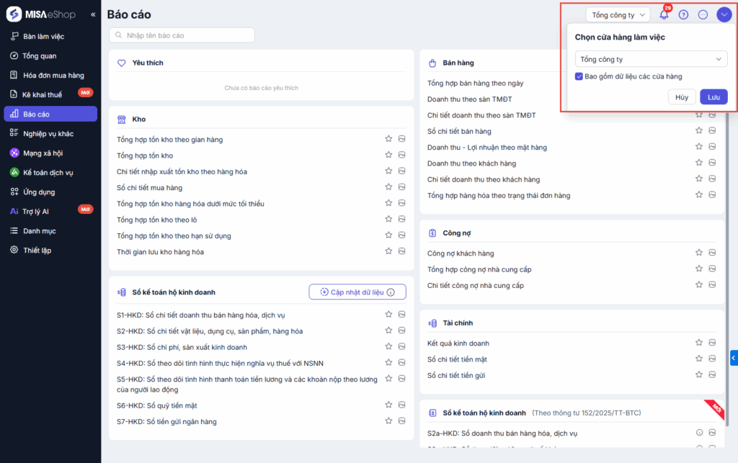Star the Công nợ khách hàng report
Screen dimensions: 738x463
pos(698,253)
